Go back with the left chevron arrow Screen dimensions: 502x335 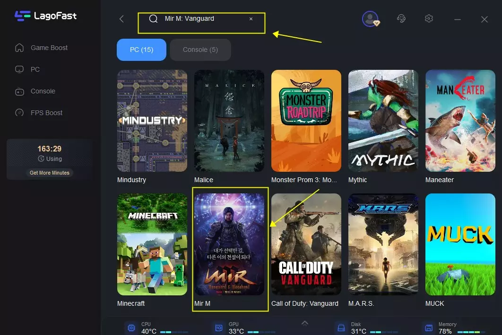coord(121,19)
